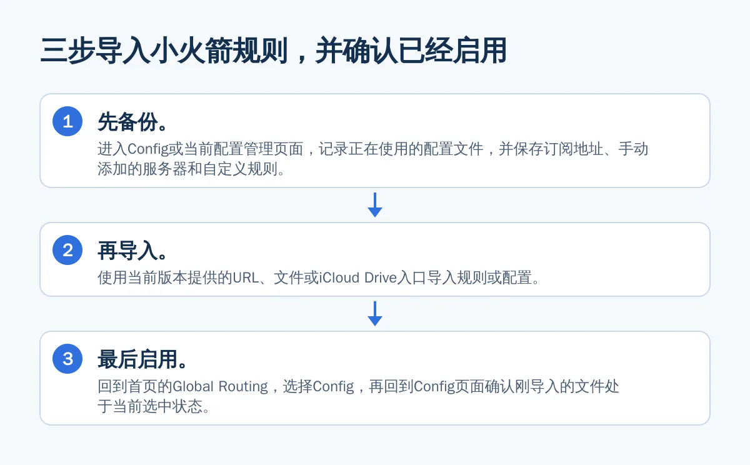This screenshot has width=750, height=465.
Task: Click the 先备份 step heading
Action: coord(133,122)
